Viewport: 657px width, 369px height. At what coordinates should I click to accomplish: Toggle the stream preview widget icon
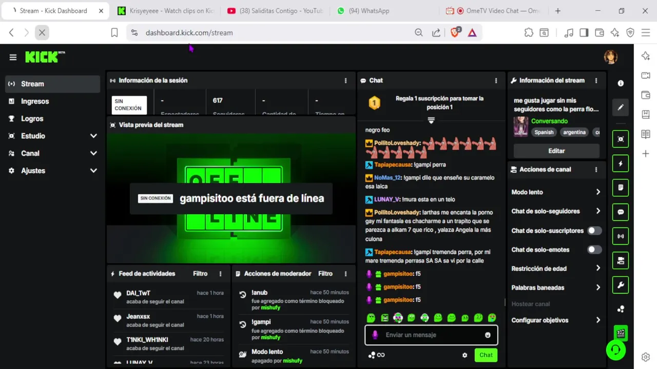[621, 139]
